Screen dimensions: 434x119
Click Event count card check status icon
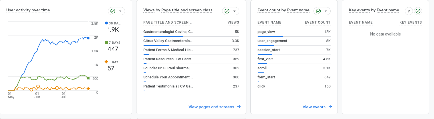point(318,11)
